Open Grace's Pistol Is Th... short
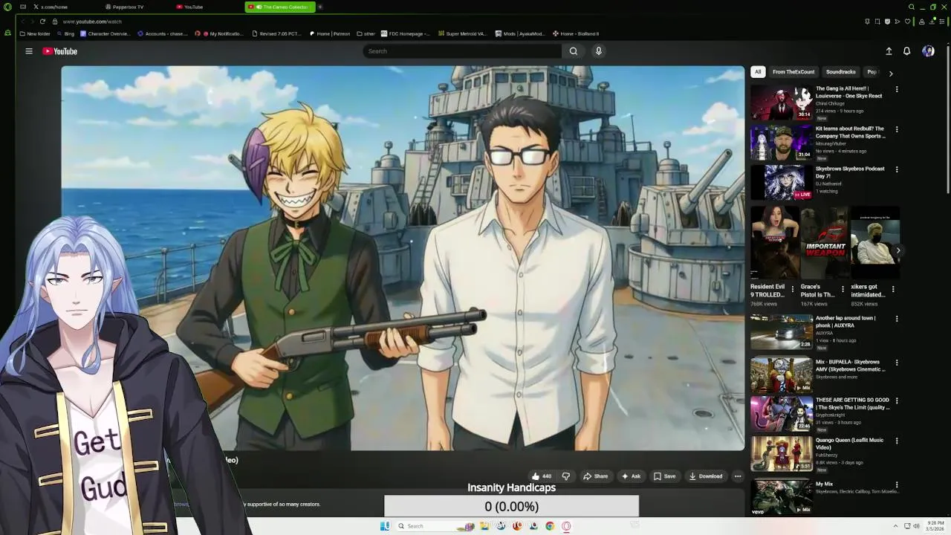Screen dimensions: 951x535 pos(825,243)
